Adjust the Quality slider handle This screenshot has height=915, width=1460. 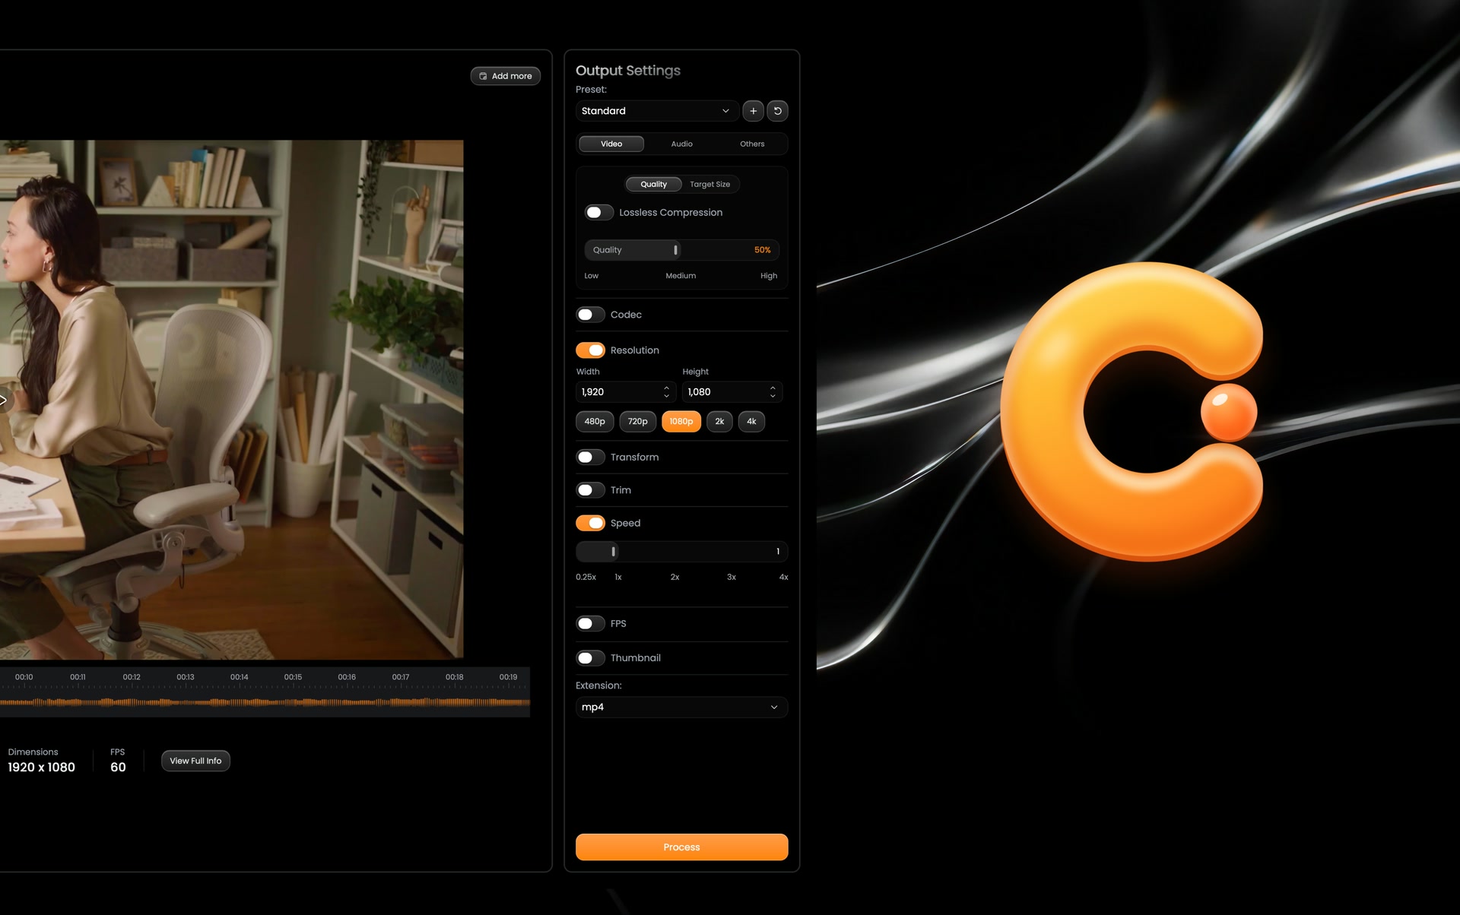pyautogui.click(x=675, y=250)
